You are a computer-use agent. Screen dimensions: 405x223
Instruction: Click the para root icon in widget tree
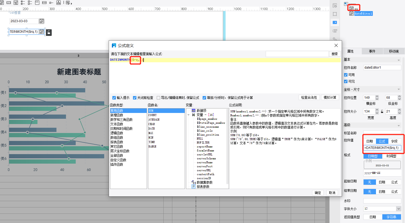point(346,4)
